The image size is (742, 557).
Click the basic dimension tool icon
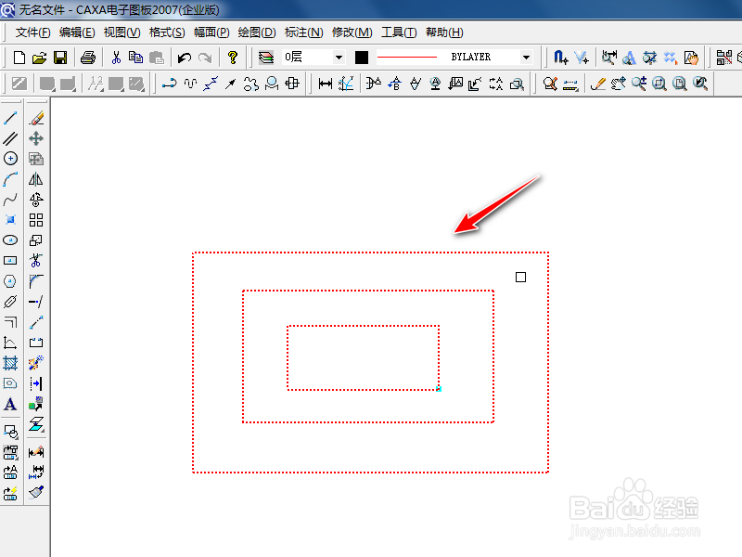[326, 84]
